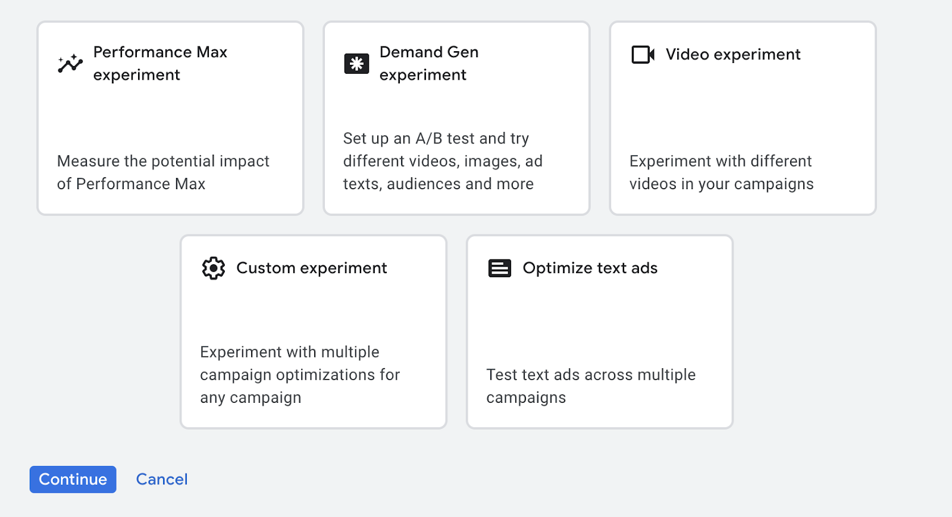The width and height of the screenshot is (952, 517).
Task: Click 'Experiment with different videos' description
Action: point(721,173)
